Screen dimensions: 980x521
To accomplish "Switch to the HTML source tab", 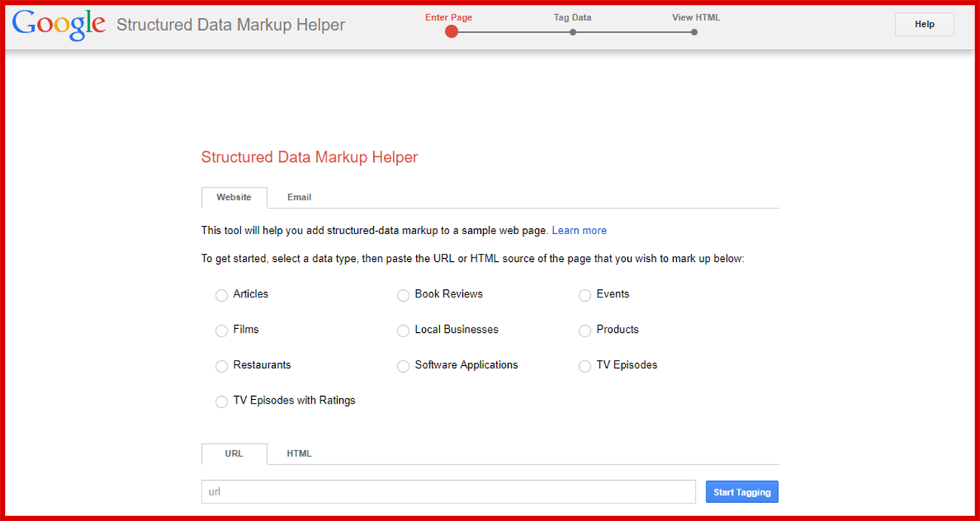I will click(x=299, y=454).
